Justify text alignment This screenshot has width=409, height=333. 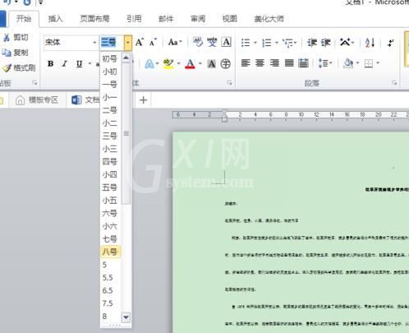tap(289, 63)
